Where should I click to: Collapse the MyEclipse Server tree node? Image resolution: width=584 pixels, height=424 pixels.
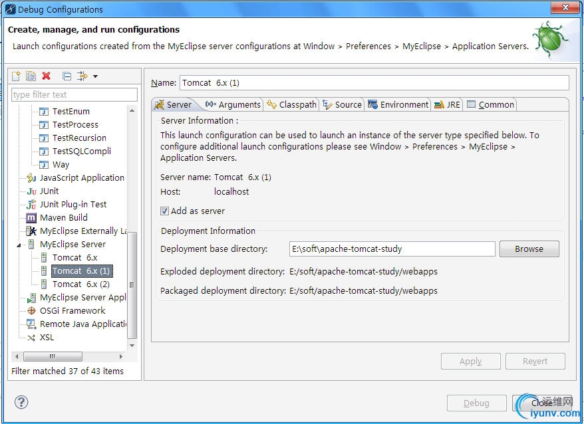[x=19, y=245]
